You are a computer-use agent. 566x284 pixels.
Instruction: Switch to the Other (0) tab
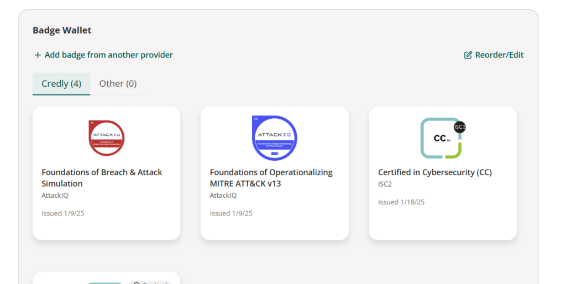(118, 84)
